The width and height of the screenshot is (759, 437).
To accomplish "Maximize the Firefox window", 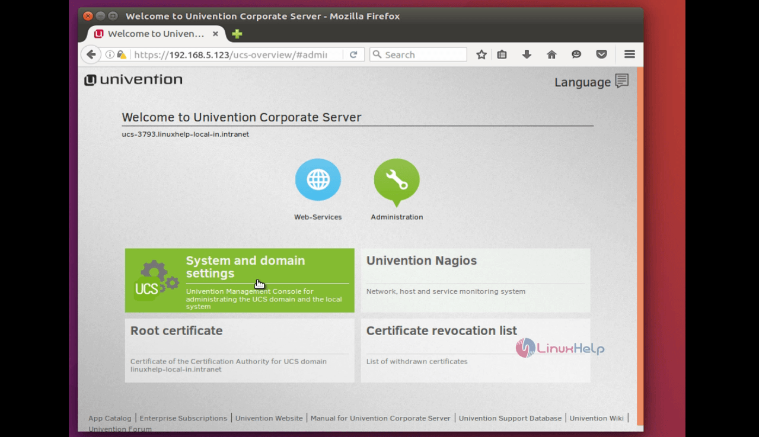I will click(113, 16).
